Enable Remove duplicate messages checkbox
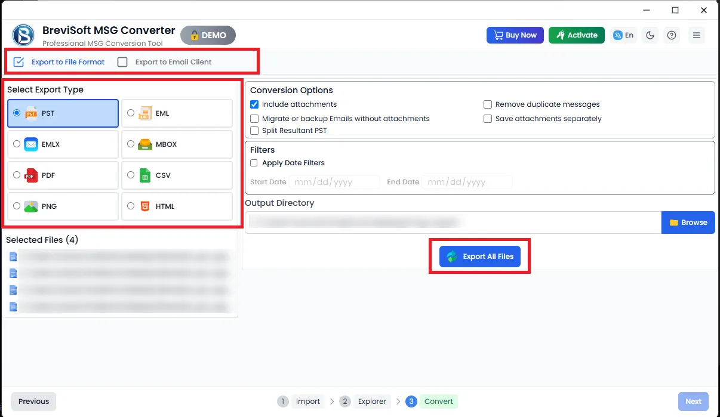Screen dimensions: 720x417 coord(488,104)
